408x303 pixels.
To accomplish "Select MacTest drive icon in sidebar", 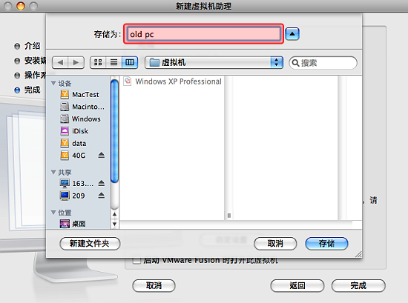I will click(x=65, y=95).
